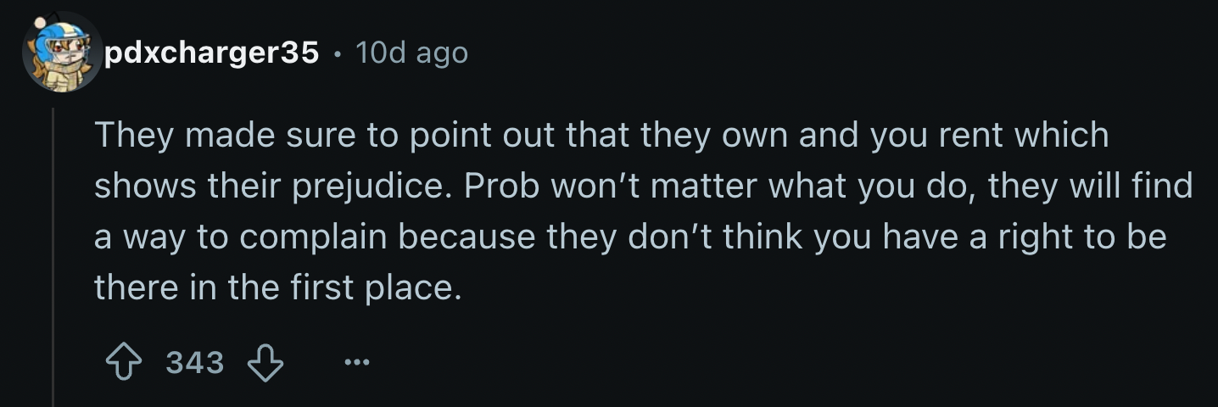Image resolution: width=1218 pixels, height=407 pixels.
Task: Click the 343 vote count
Action: (x=195, y=363)
